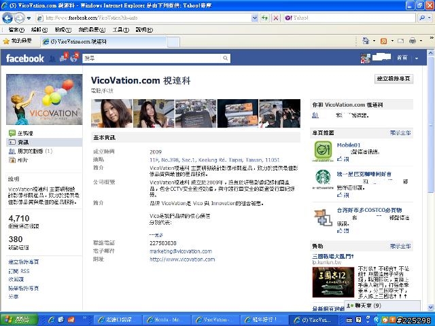Click 顯示全部 beside 專頁推薦
435x326 pixels.
click(x=400, y=133)
